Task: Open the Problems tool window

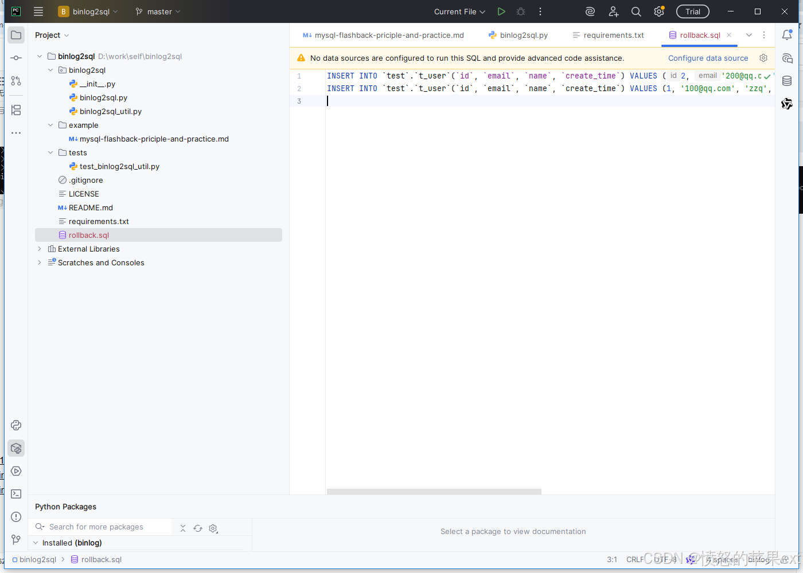Action: point(16,517)
